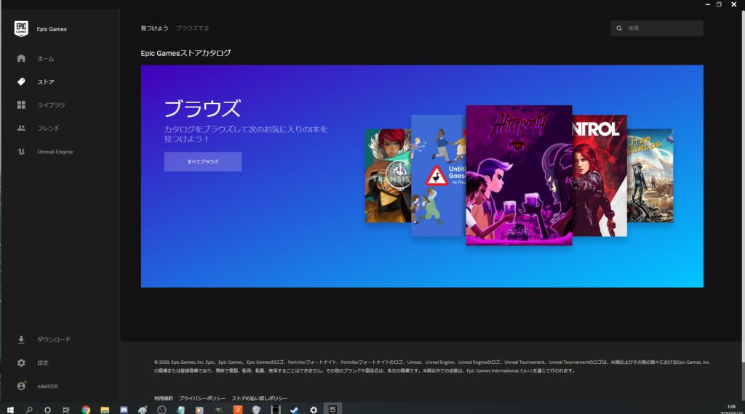Open the orange app taskbar icon
The width and height of the screenshot is (745, 414).
click(238, 410)
